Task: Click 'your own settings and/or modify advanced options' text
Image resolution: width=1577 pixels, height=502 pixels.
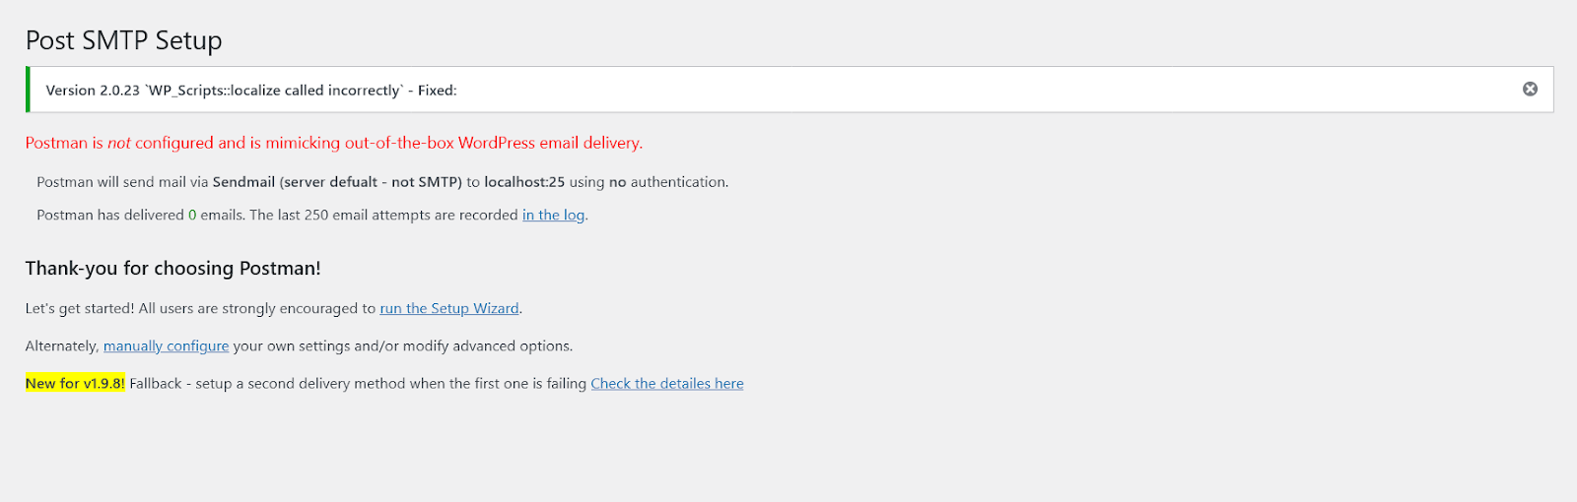Action: point(403,346)
